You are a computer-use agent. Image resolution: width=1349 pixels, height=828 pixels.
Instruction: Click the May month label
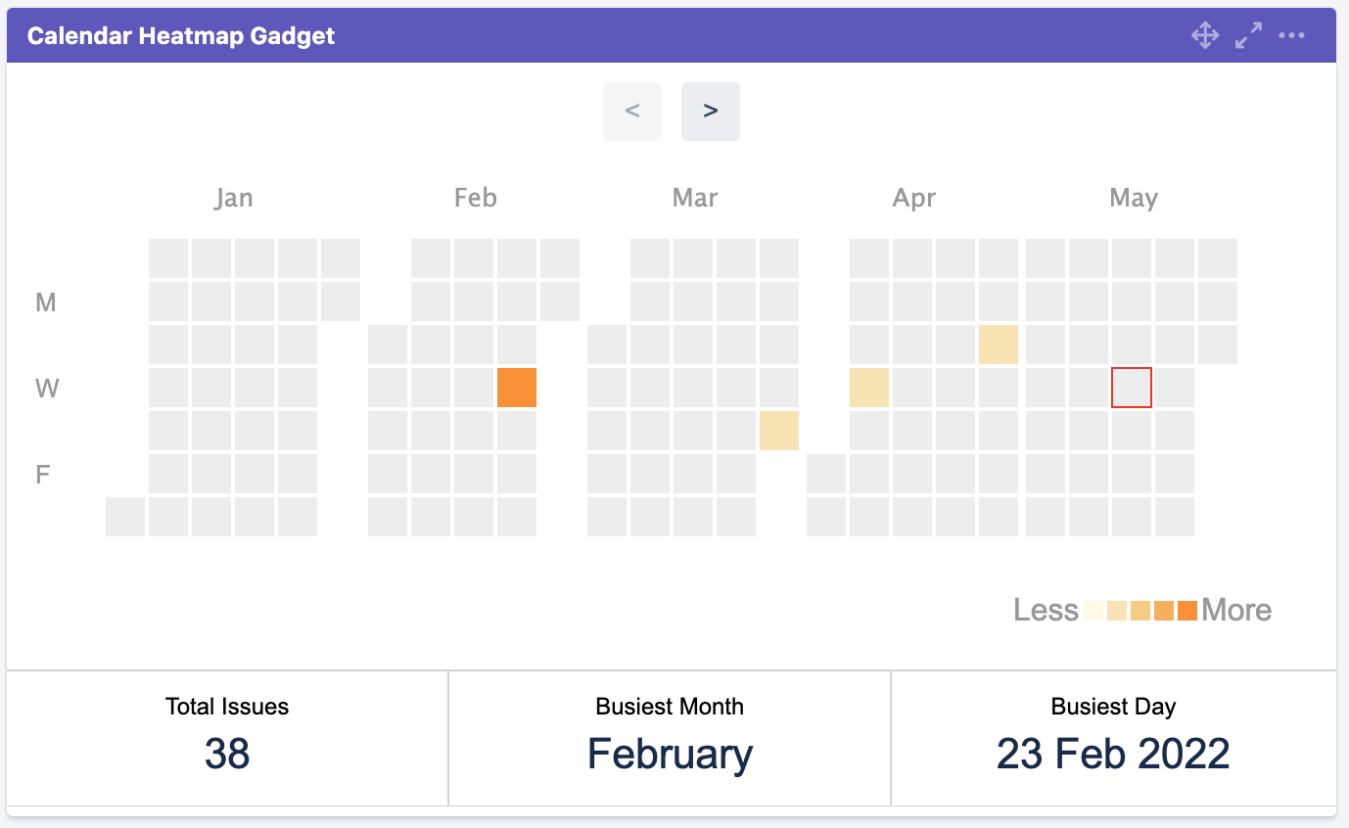1134,199
